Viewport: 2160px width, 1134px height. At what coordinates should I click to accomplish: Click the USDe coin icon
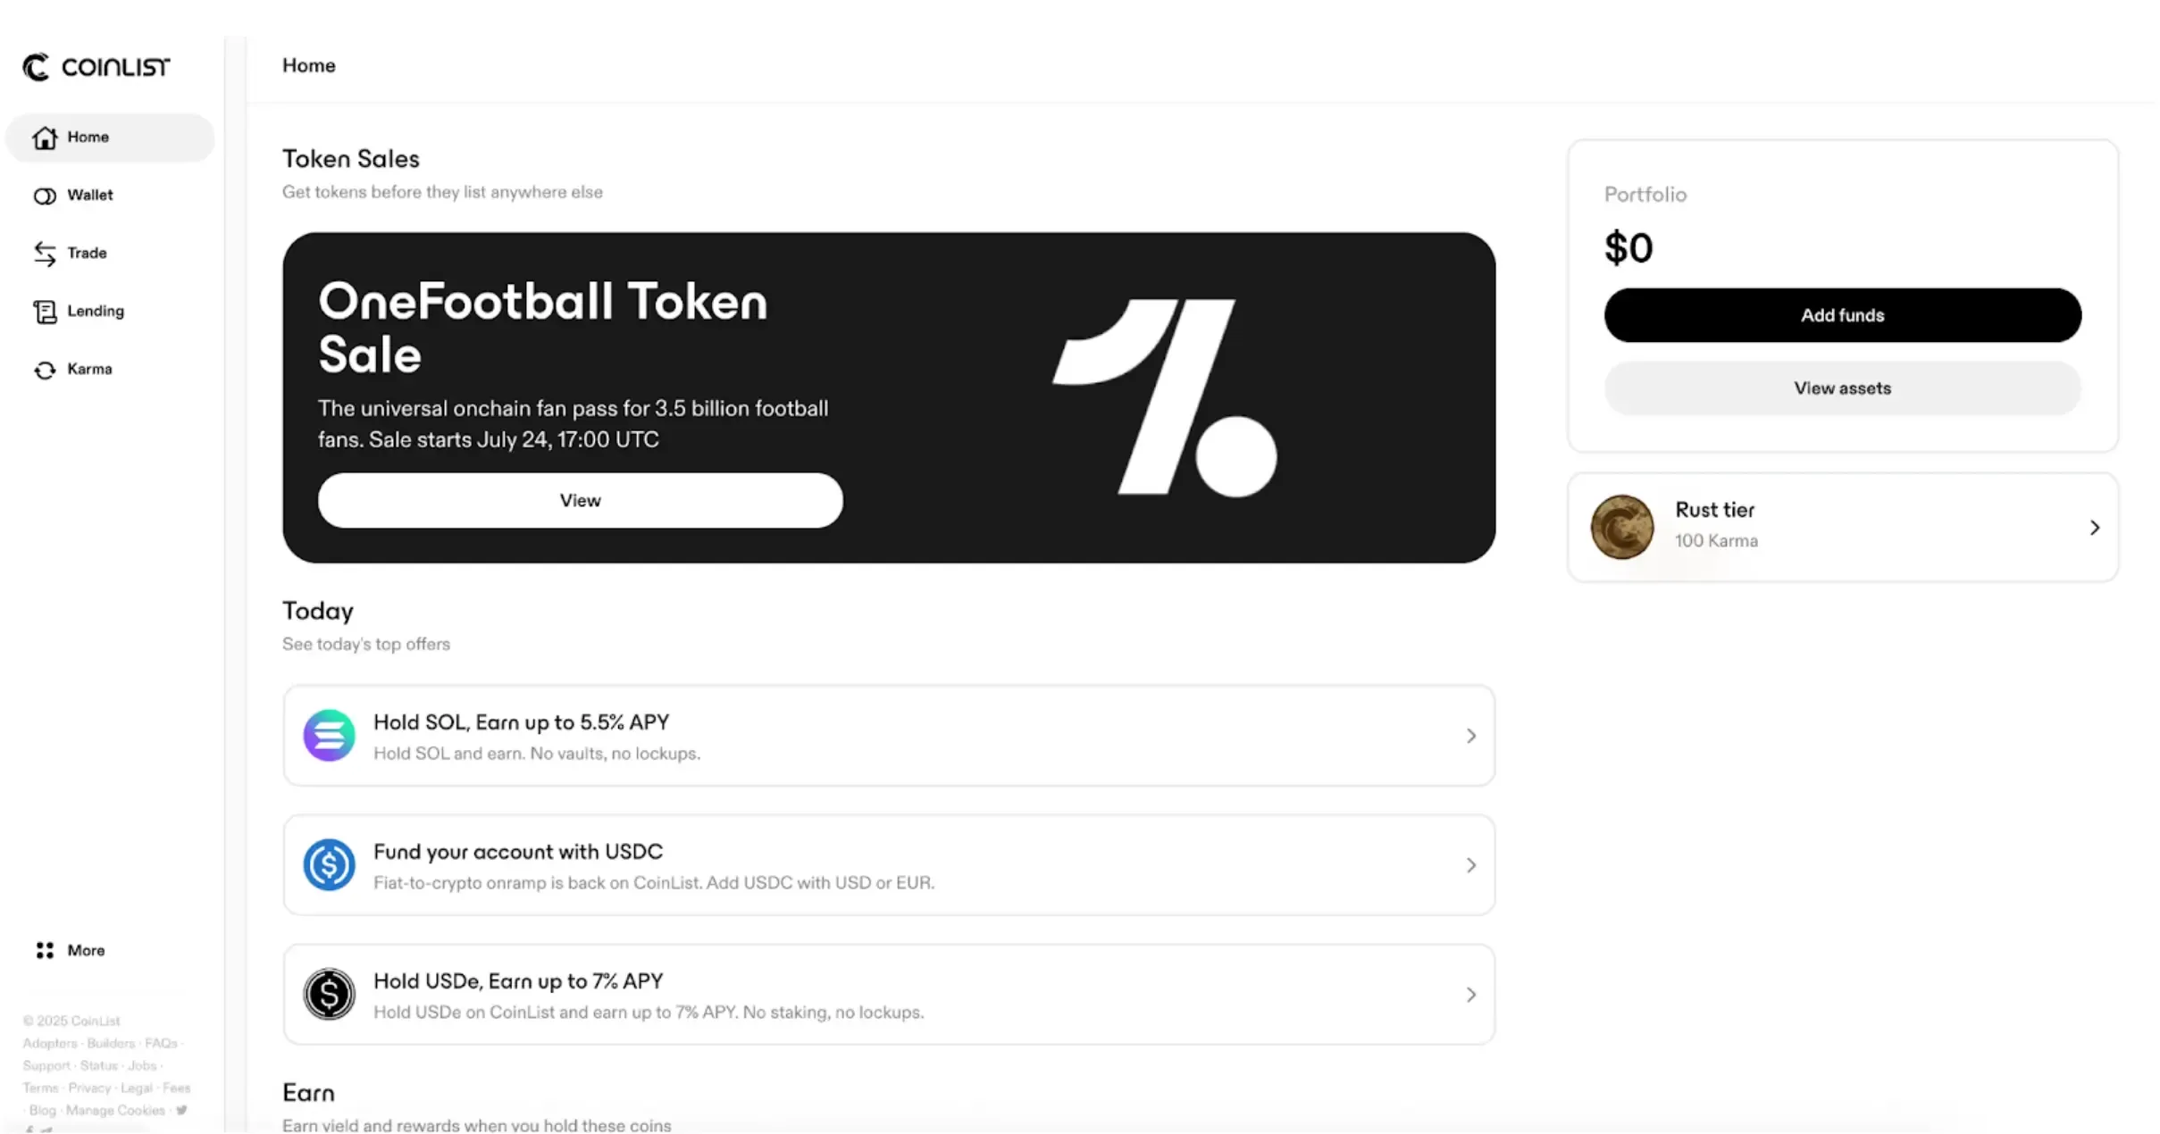pyautogui.click(x=329, y=993)
